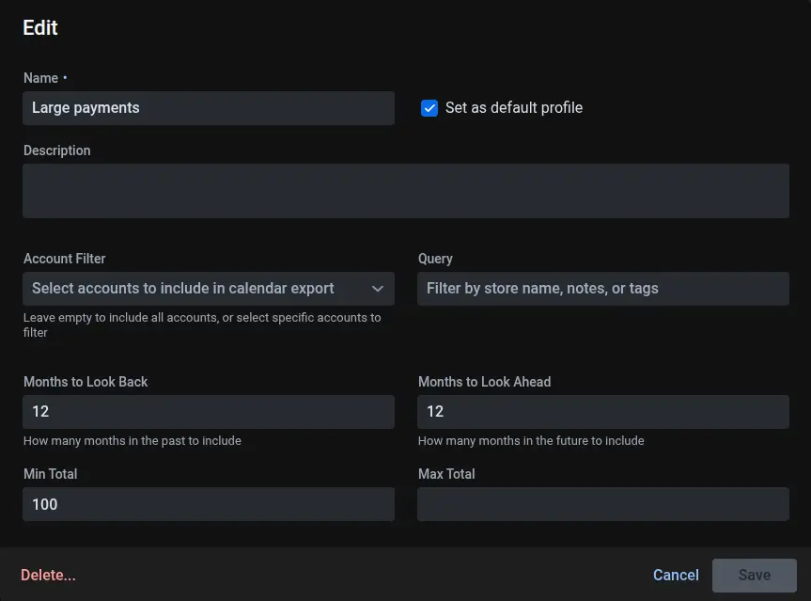Click the Account Filter label
This screenshot has height=601, width=811.
(x=65, y=259)
